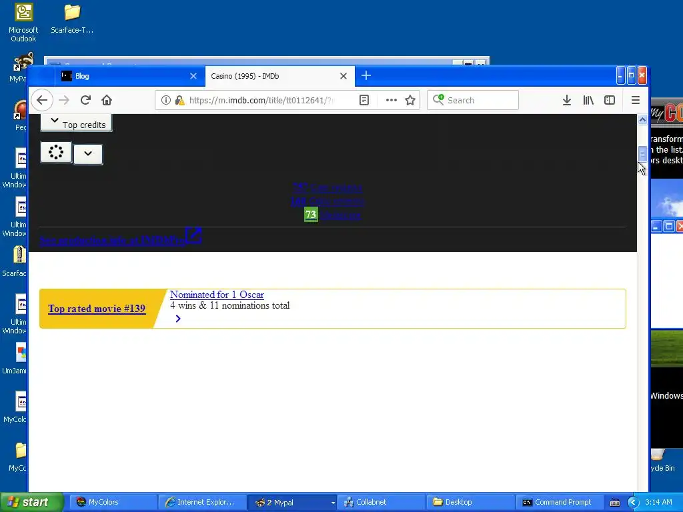The height and width of the screenshot is (512, 683).
Task: Open the Nominated for 1 Oscar link
Action: coord(217,295)
